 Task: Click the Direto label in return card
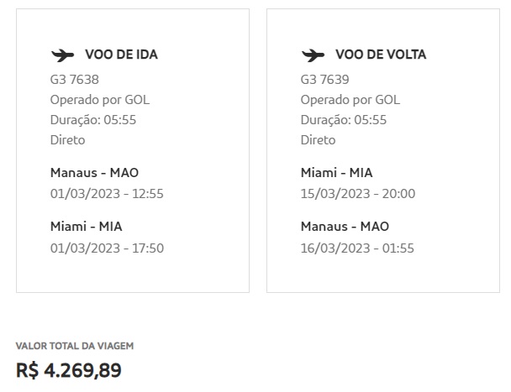(x=318, y=140)
